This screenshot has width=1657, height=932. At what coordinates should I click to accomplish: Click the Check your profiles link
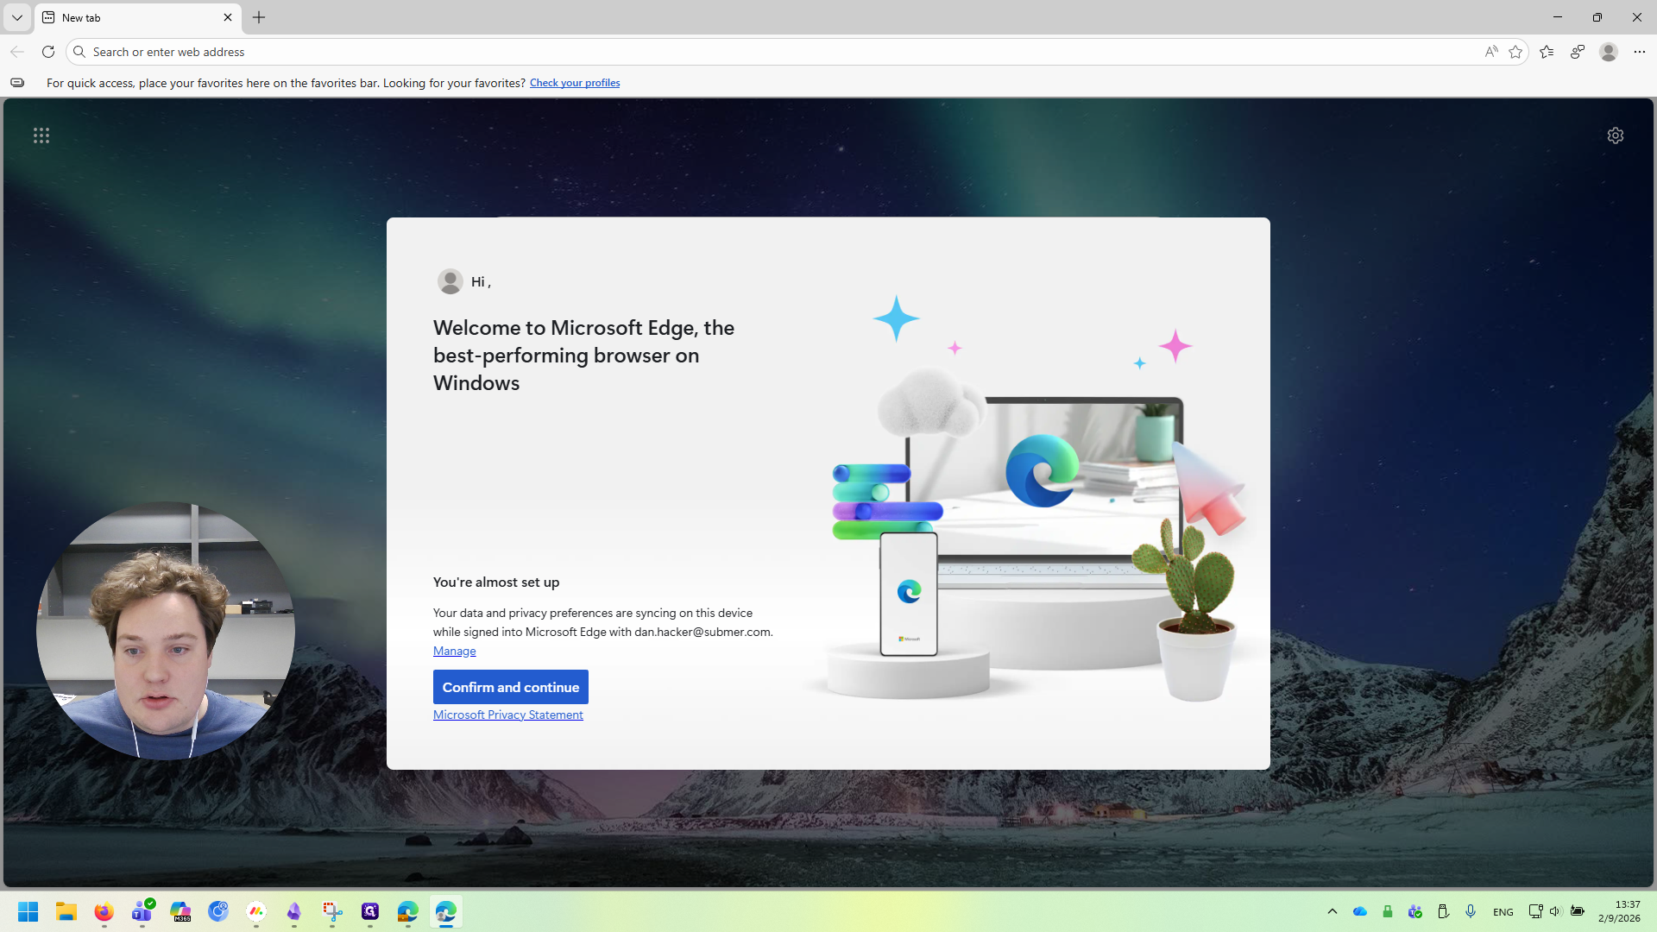click(575, 83)
